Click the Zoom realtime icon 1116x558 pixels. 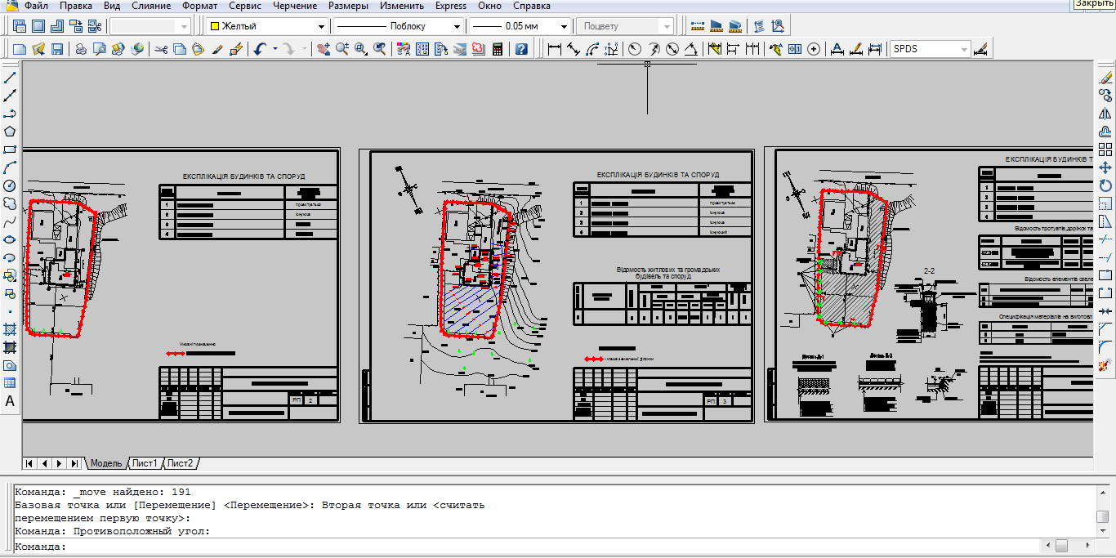[x=341, y=49]
